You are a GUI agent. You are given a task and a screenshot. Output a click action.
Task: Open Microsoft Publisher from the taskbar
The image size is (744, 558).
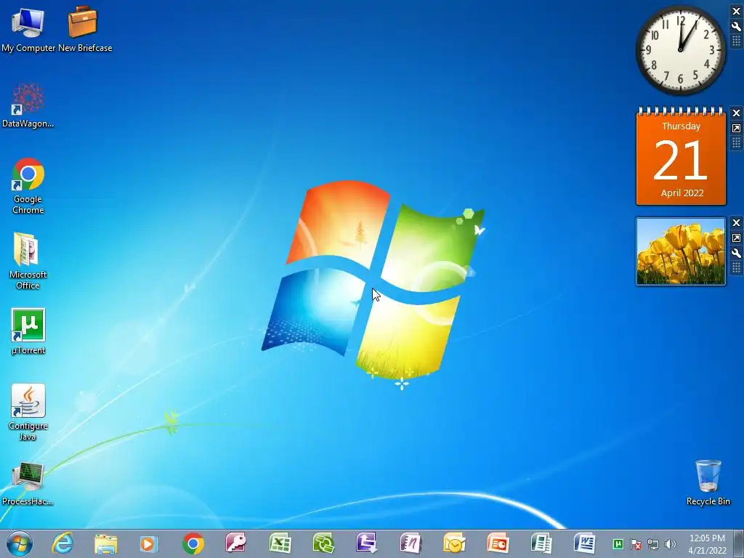541,543
